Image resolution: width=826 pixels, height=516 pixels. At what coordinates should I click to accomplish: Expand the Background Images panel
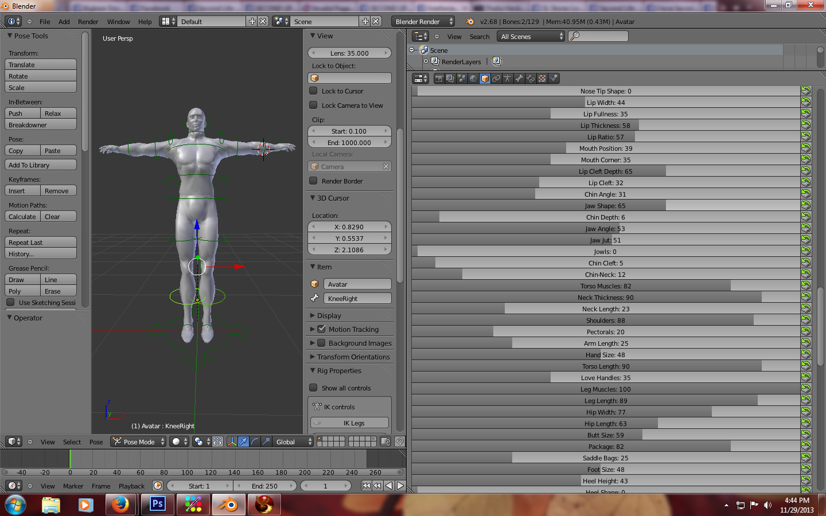[313, 343]
